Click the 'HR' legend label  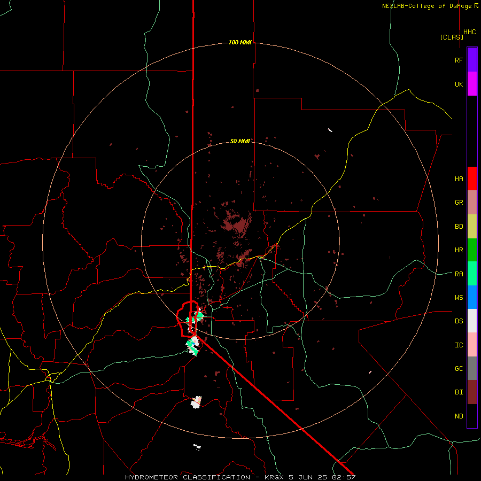[x=459, y=250]
